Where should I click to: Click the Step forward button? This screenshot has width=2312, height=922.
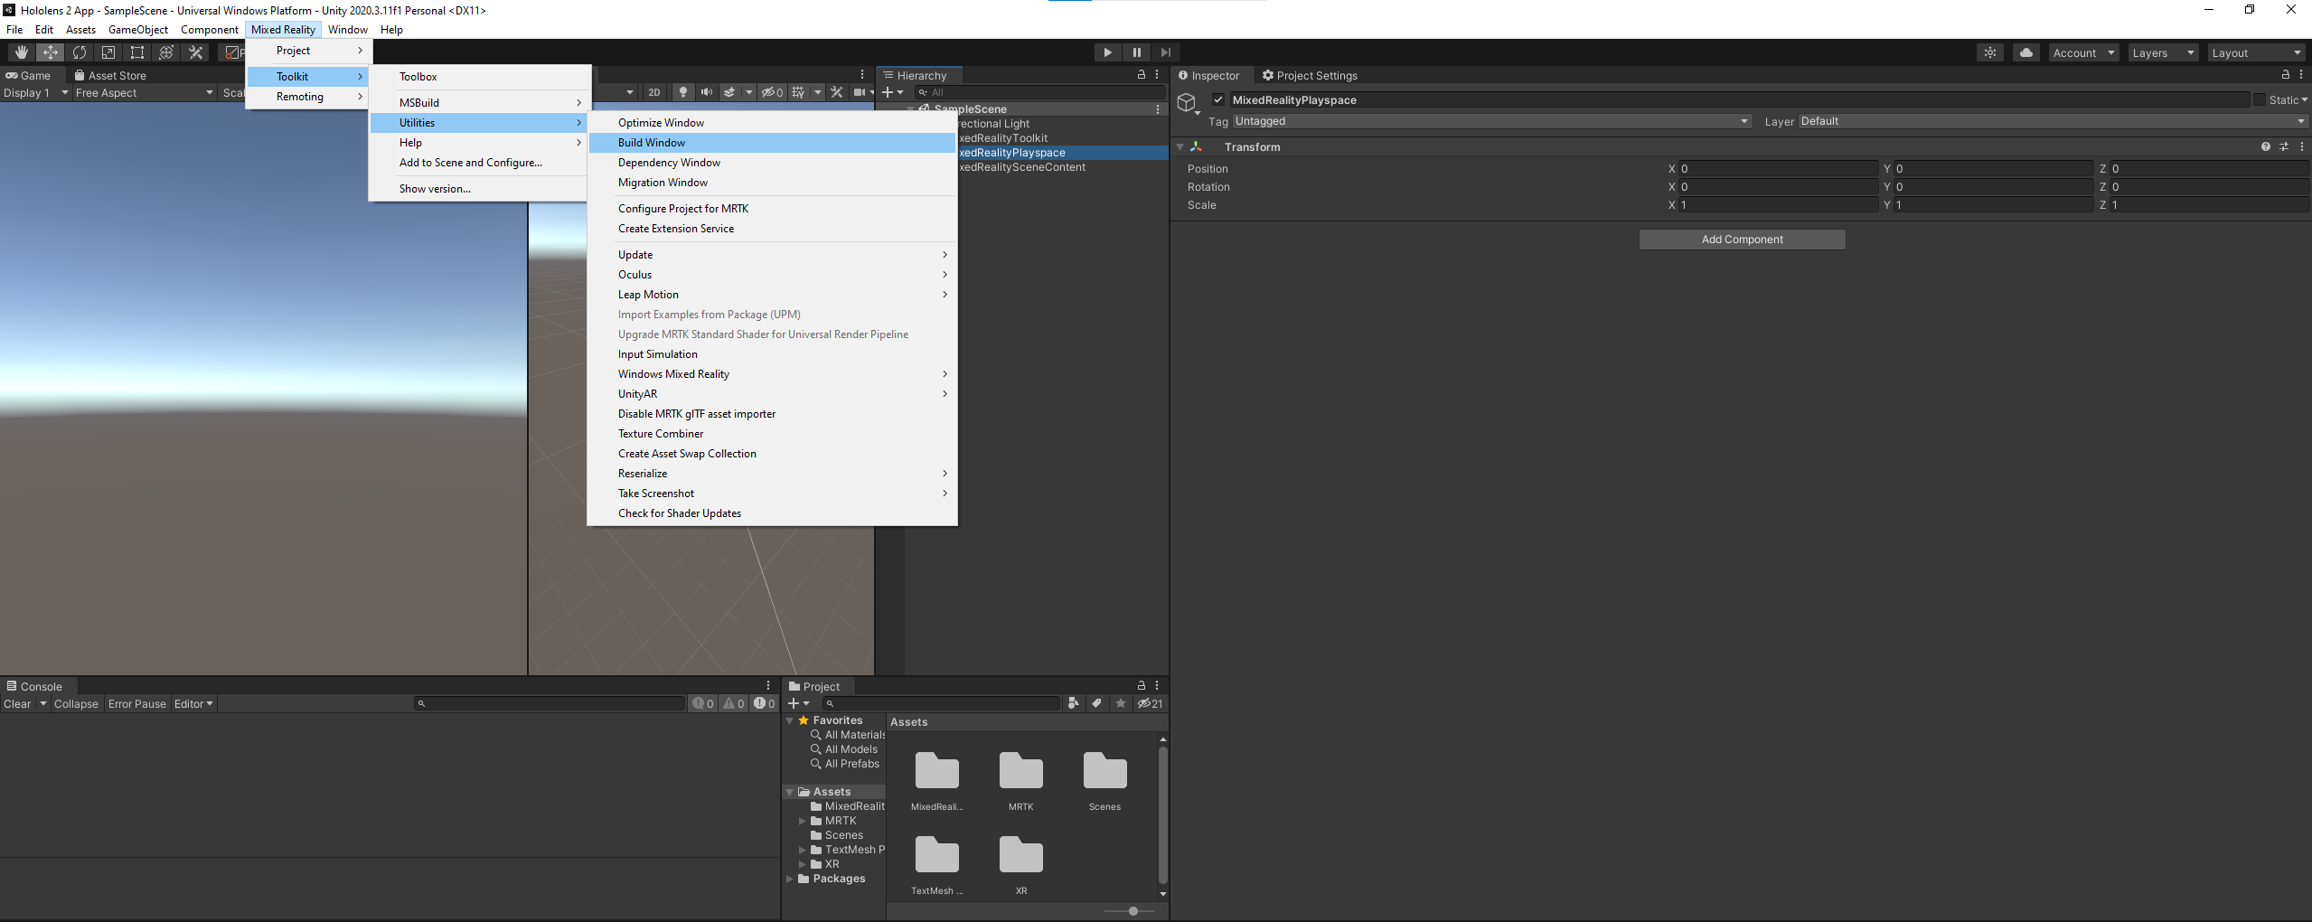1165,52
